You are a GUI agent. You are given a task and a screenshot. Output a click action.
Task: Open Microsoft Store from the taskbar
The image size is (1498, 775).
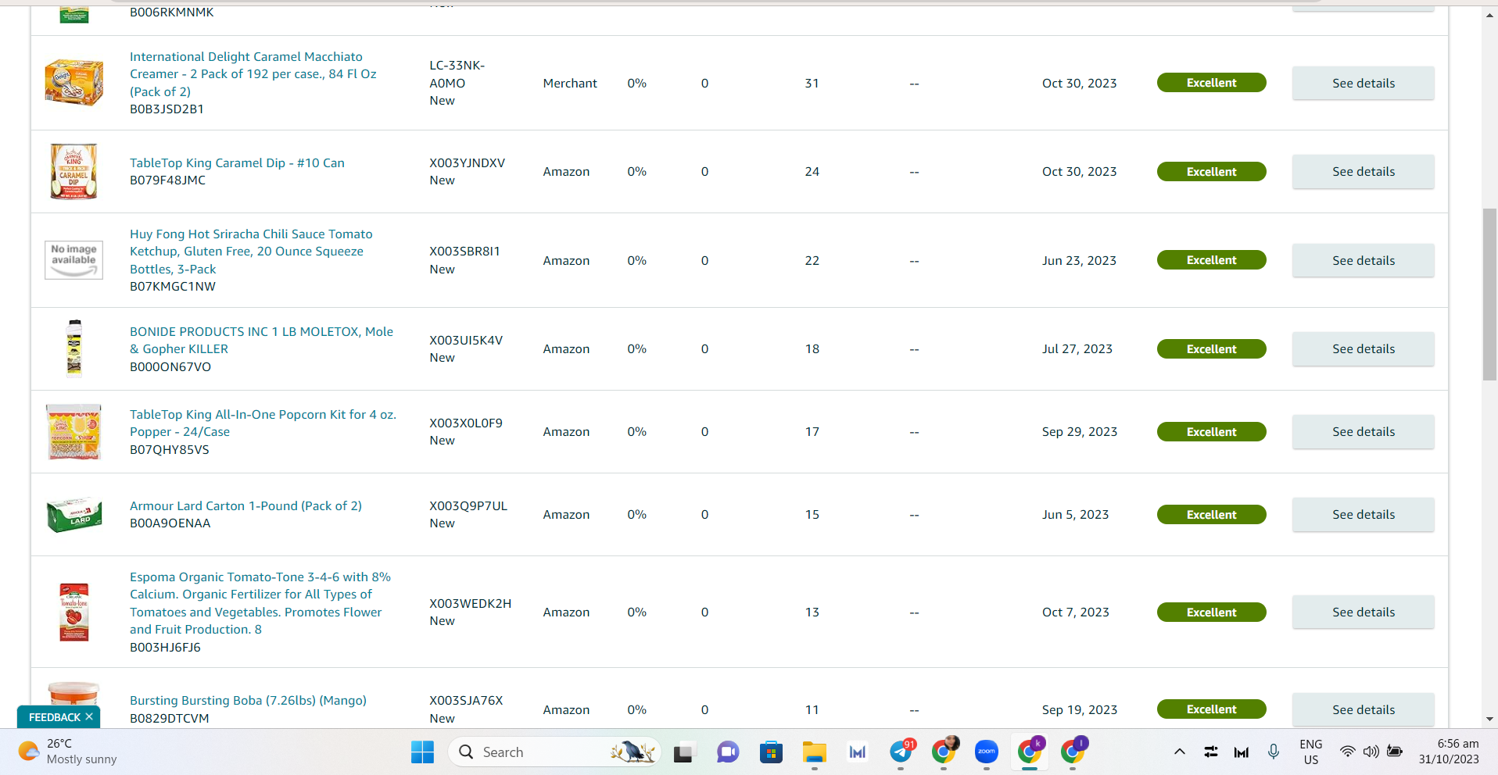click(x=771, y=752)
